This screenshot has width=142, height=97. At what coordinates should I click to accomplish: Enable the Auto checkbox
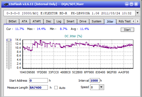(56, 88)
